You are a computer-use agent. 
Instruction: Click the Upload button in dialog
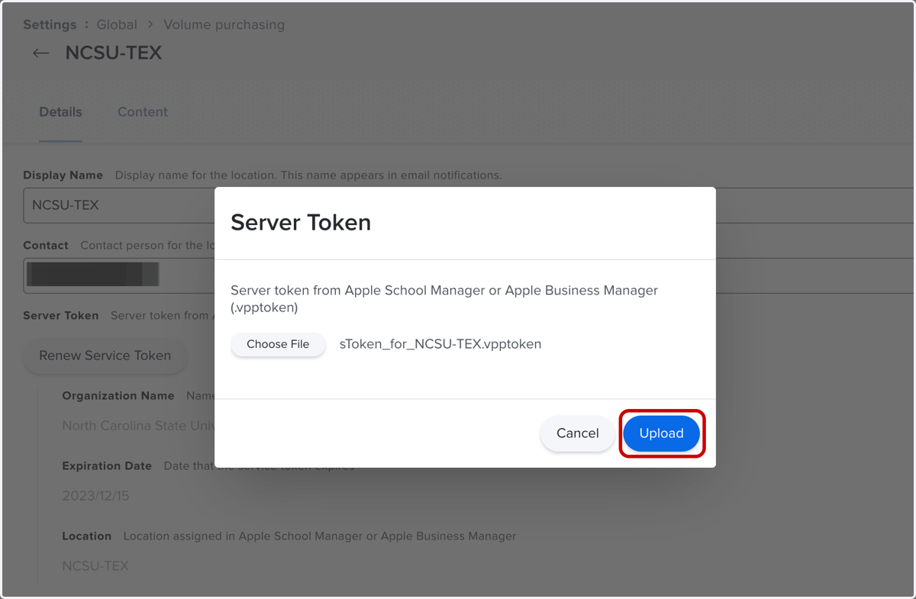pos(661,433)
